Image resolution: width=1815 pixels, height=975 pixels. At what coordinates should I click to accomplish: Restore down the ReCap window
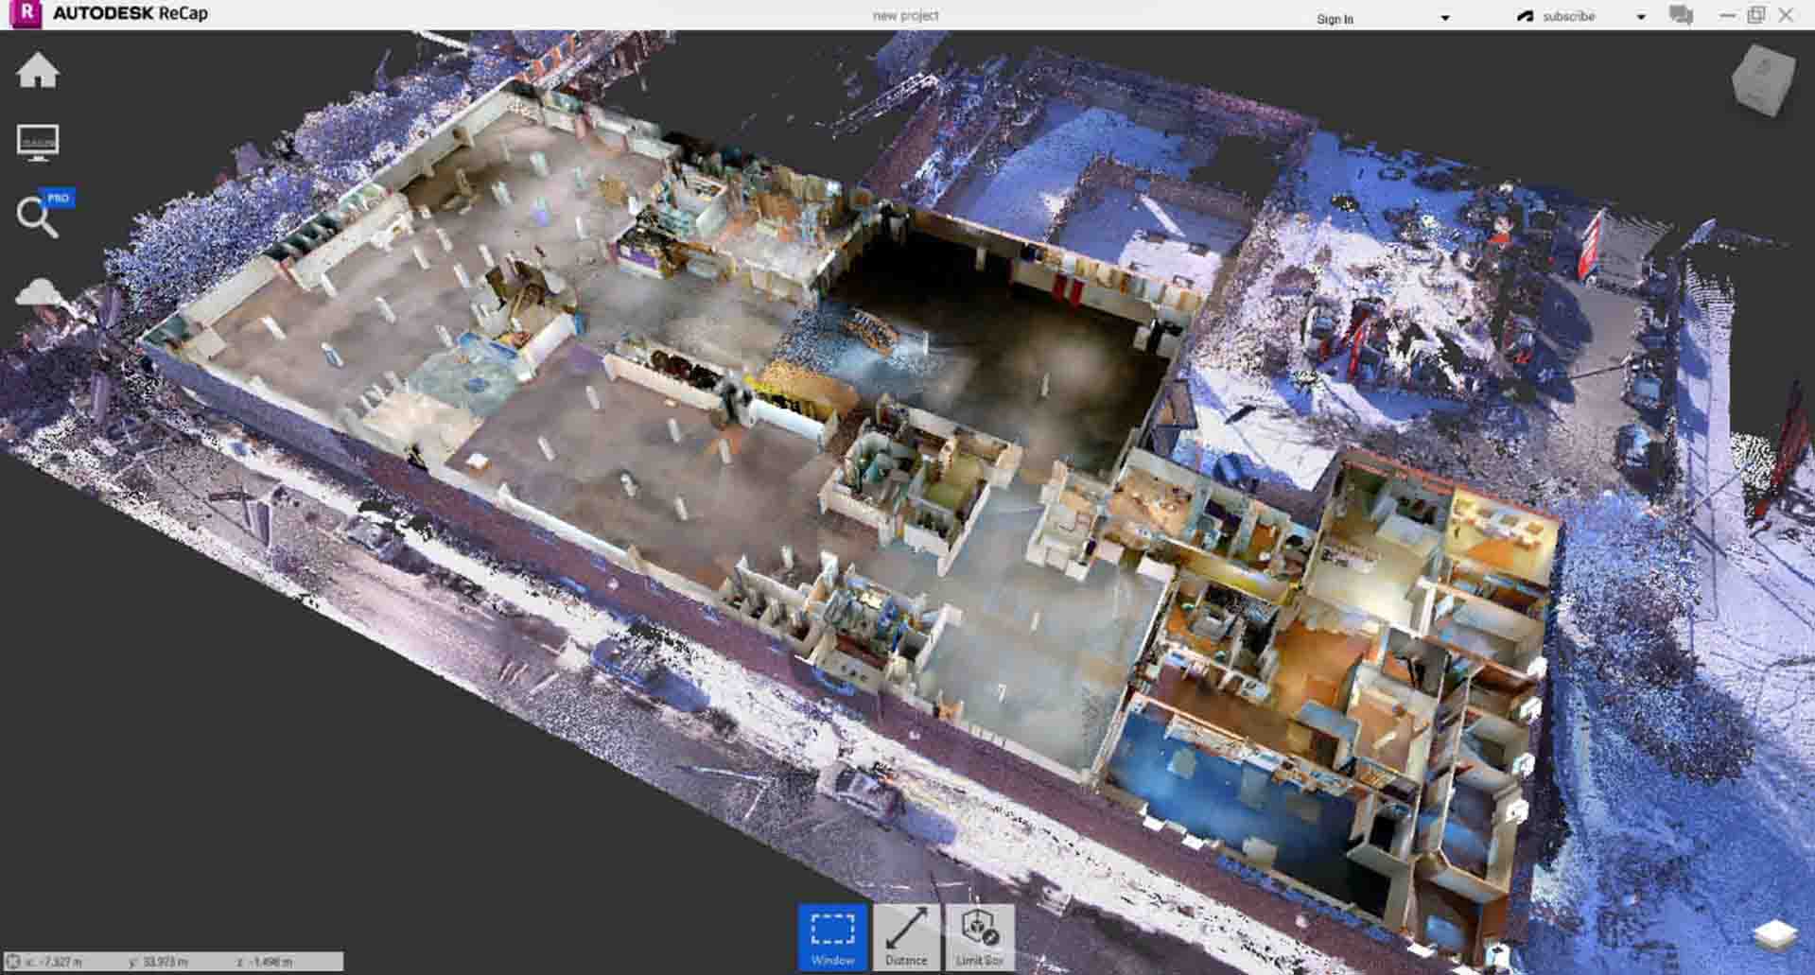pos(1756,15)
